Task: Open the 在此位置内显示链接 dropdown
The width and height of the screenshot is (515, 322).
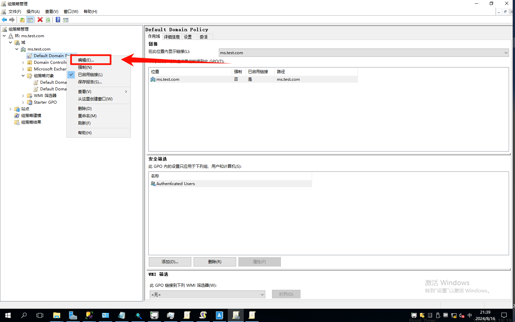Action: pos(506,53)
